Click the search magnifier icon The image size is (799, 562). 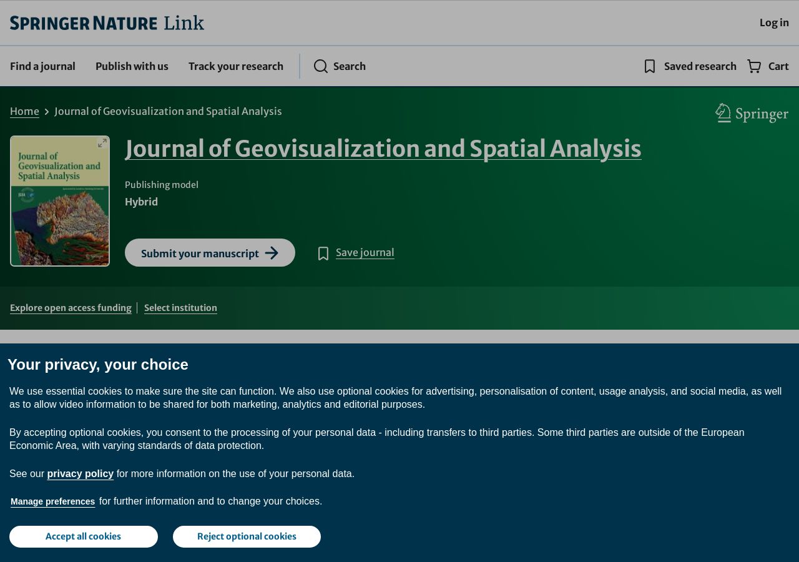321,66
